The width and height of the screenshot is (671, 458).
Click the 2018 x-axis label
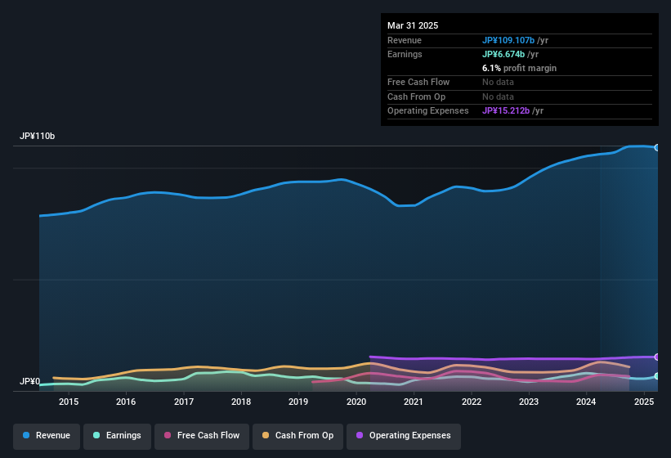(x=241, y=402)
